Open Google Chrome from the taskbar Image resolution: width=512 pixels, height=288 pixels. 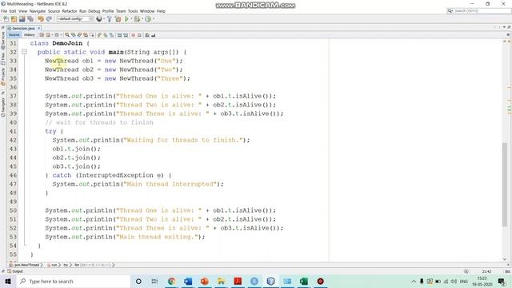click(x=171, y=281)
